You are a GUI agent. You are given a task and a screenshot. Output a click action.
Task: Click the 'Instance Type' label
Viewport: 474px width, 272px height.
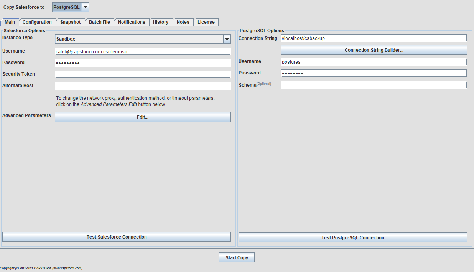(18, 38)
